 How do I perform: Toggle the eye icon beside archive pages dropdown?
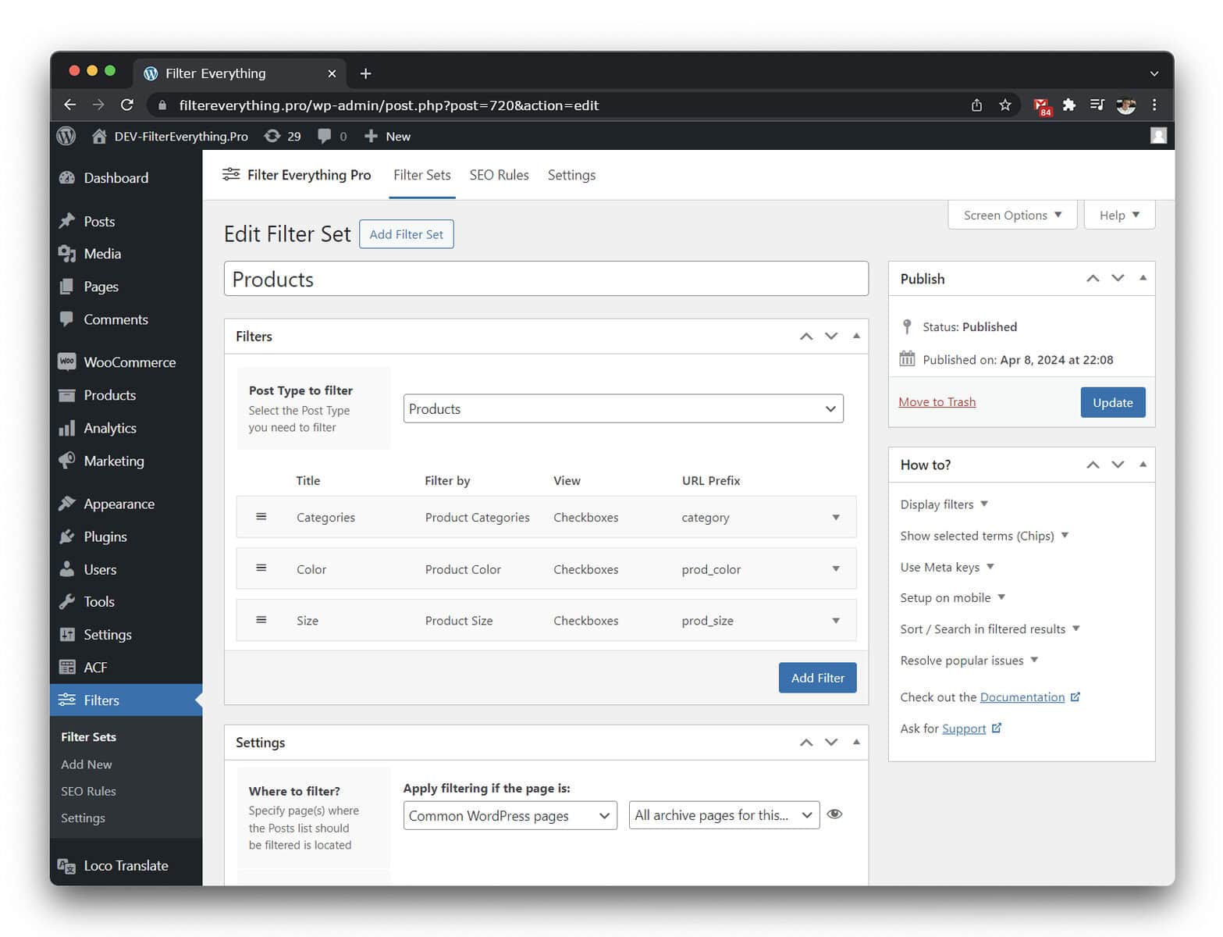pos(834,814)
